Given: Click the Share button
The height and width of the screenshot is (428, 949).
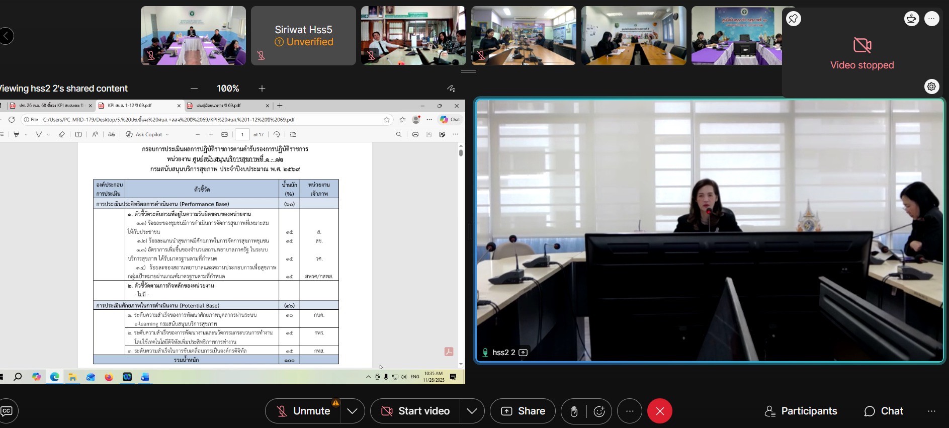Looking at the screenshot, I should tap(523, 411).
